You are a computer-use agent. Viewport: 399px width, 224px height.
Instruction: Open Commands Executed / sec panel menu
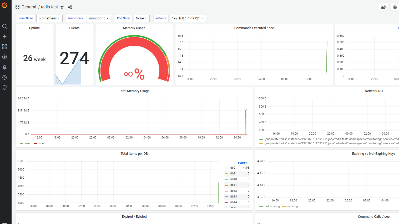coord(254,28)
